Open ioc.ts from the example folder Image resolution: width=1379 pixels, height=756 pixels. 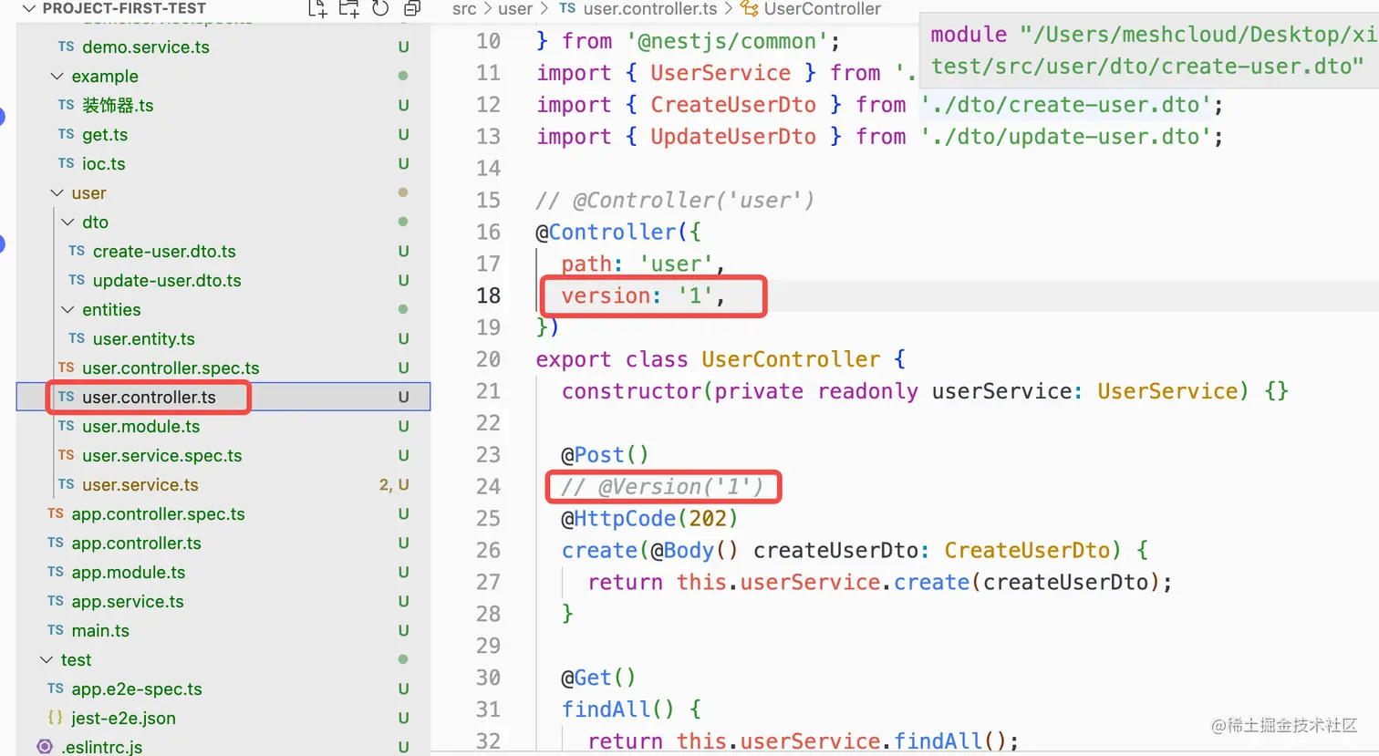[104, 163]
